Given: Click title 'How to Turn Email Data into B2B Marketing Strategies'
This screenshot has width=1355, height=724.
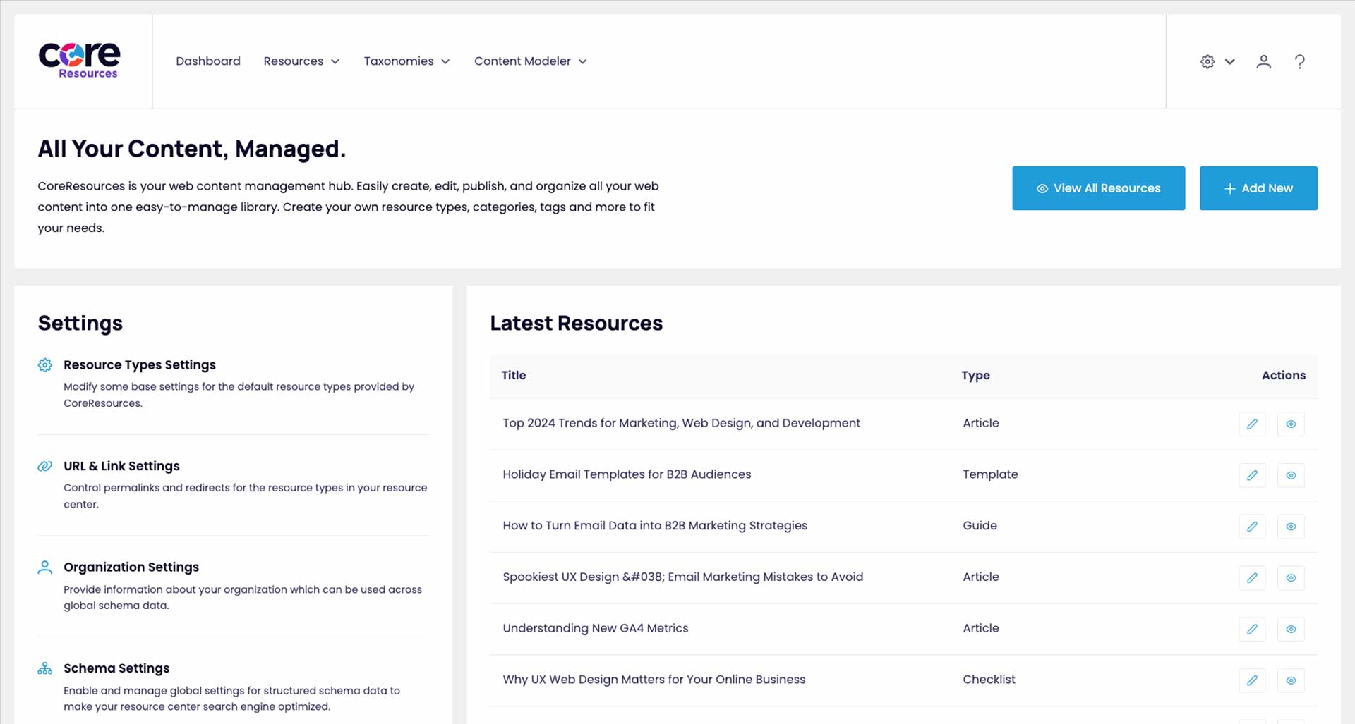Looking at the screenshot, I should [x=655, y=526].
